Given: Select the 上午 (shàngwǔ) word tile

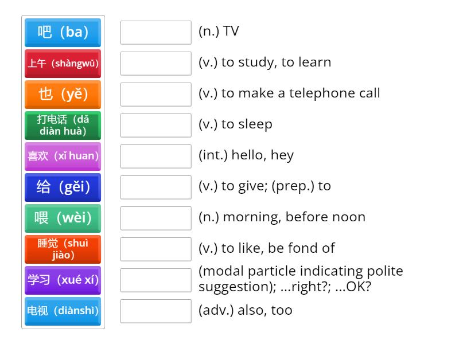Looking at the screenshot, I should [x=63, y=64].
